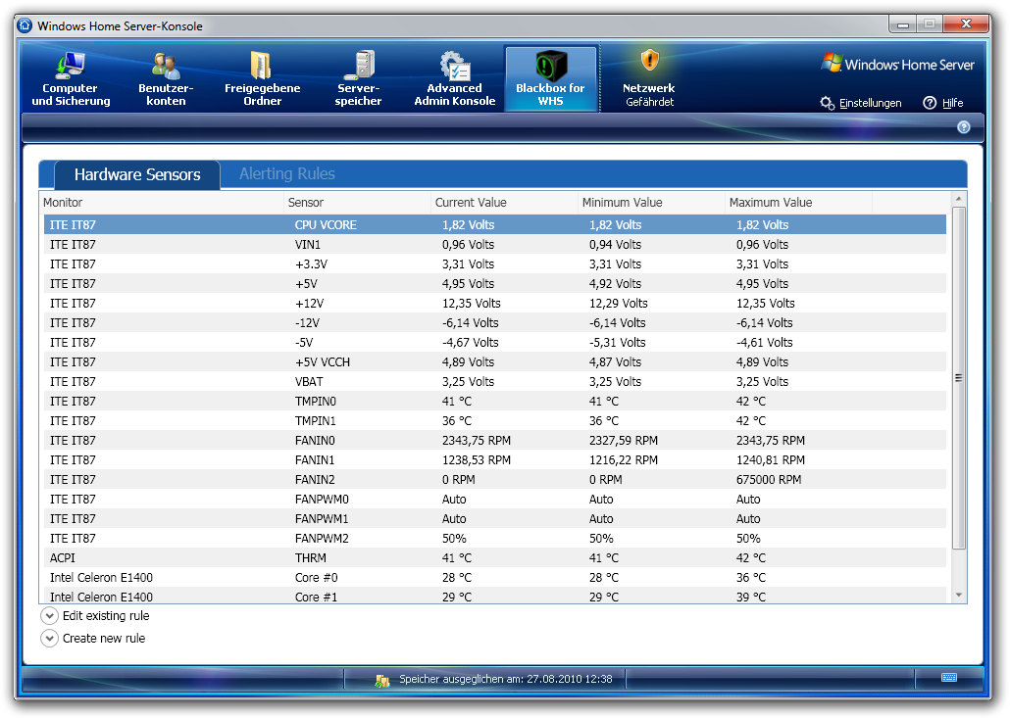
Task: Click the -5,31 Volts minimum value
Action: [617, 342]
